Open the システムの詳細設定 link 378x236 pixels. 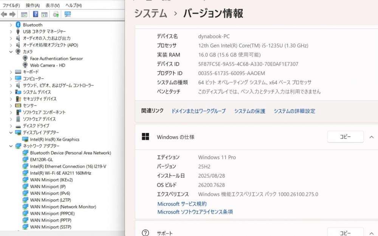coord(294,111)
